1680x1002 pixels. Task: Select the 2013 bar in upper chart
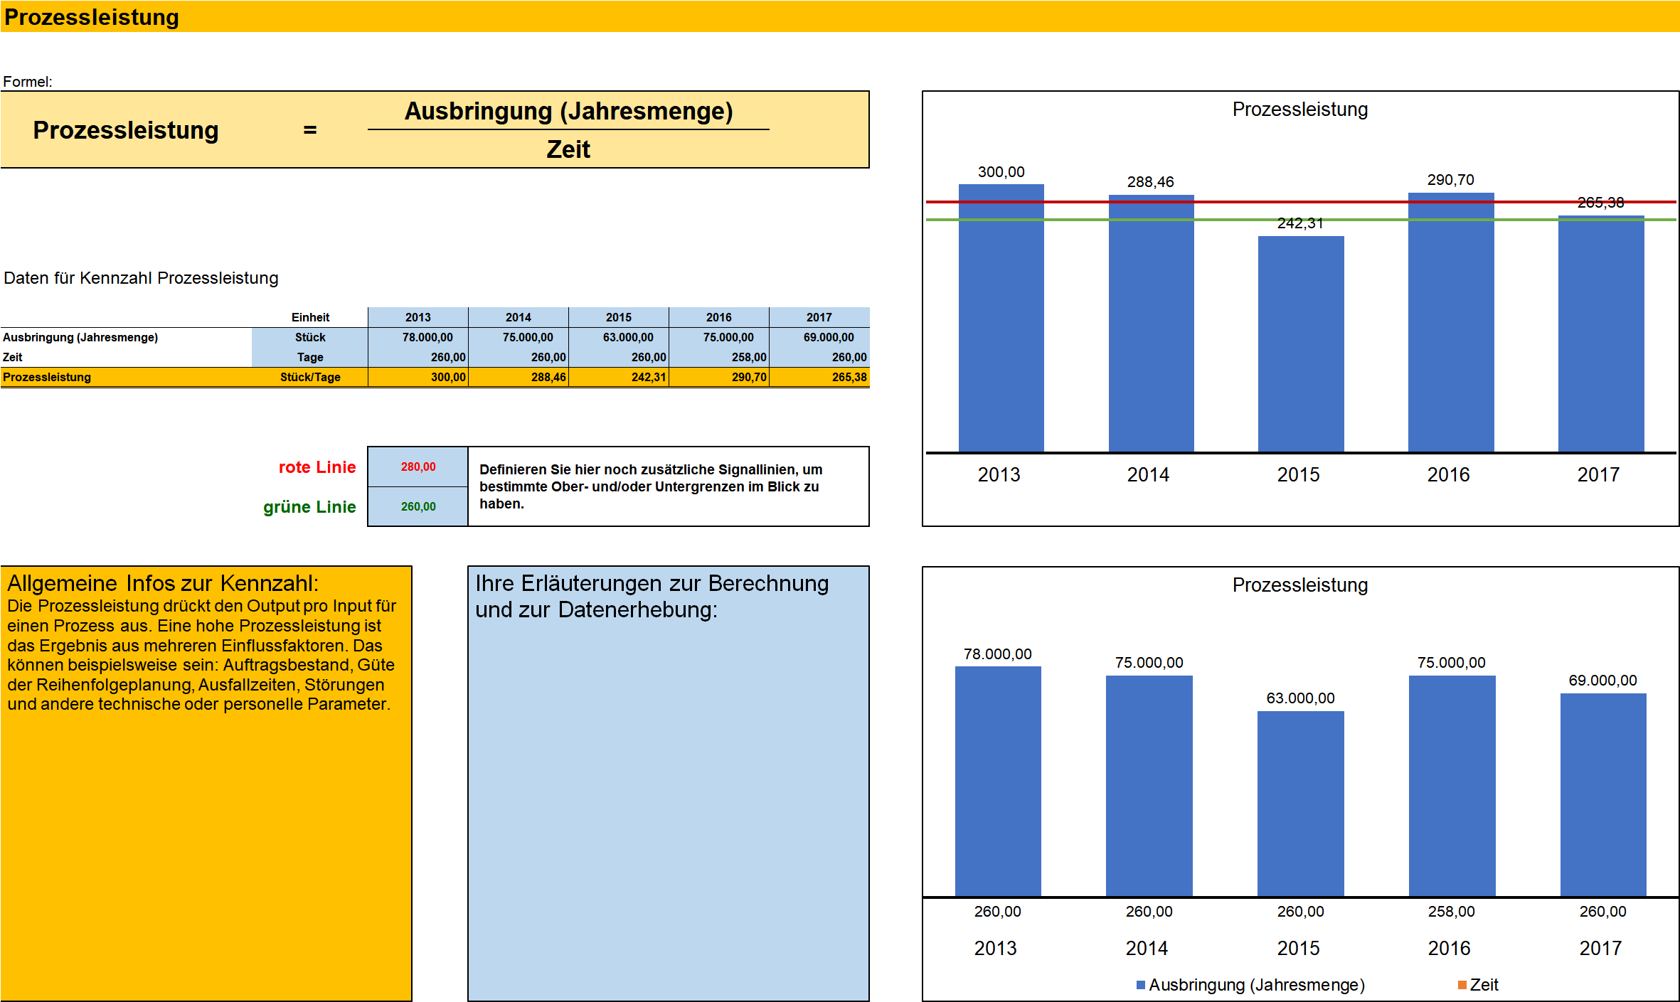point(1001,320)
